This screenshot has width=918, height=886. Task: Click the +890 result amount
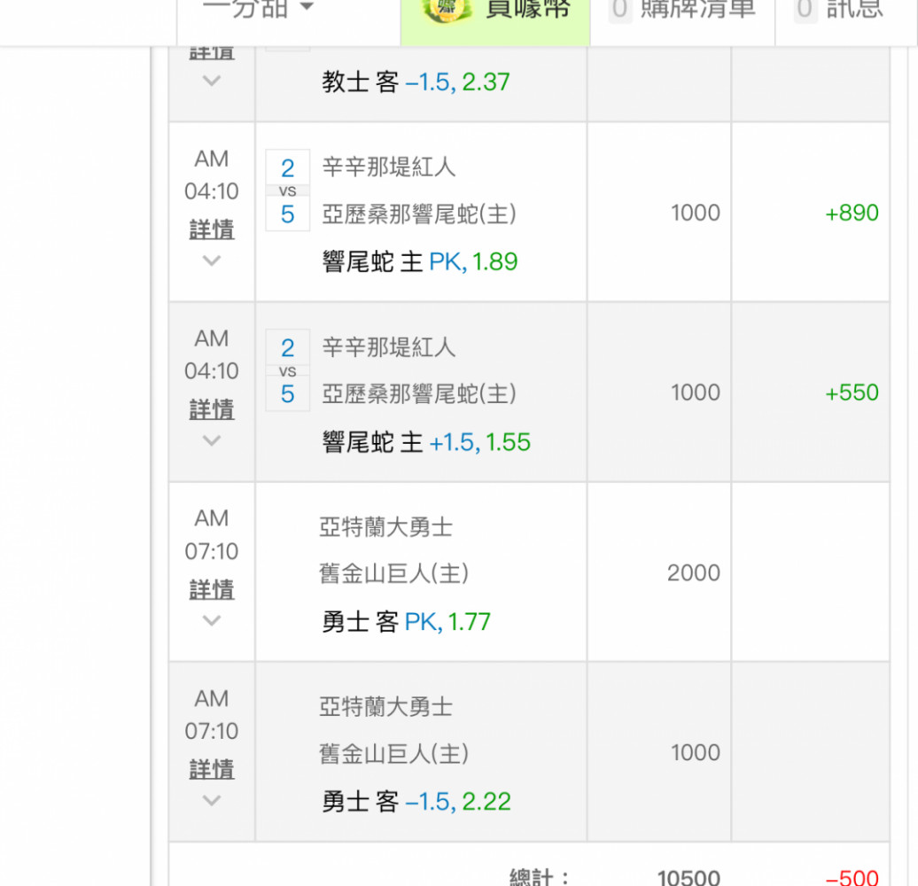click(852, 214)
